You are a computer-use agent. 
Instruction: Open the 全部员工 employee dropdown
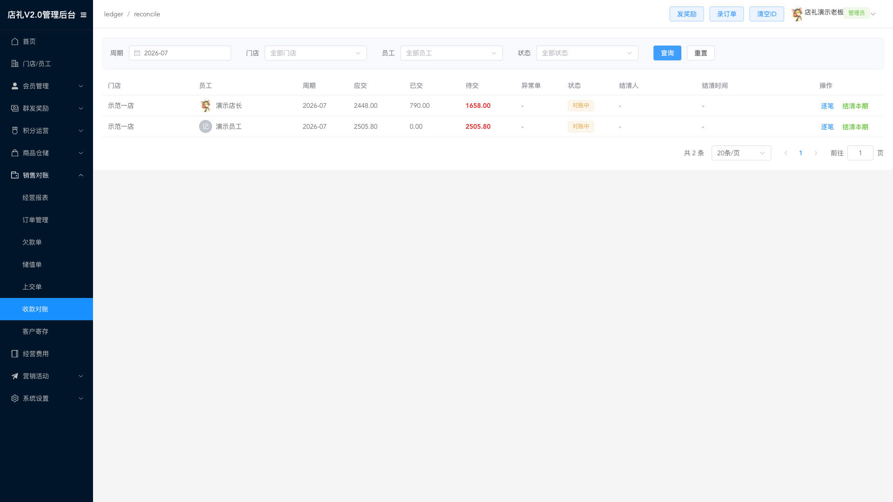click(x=452, y=53)
